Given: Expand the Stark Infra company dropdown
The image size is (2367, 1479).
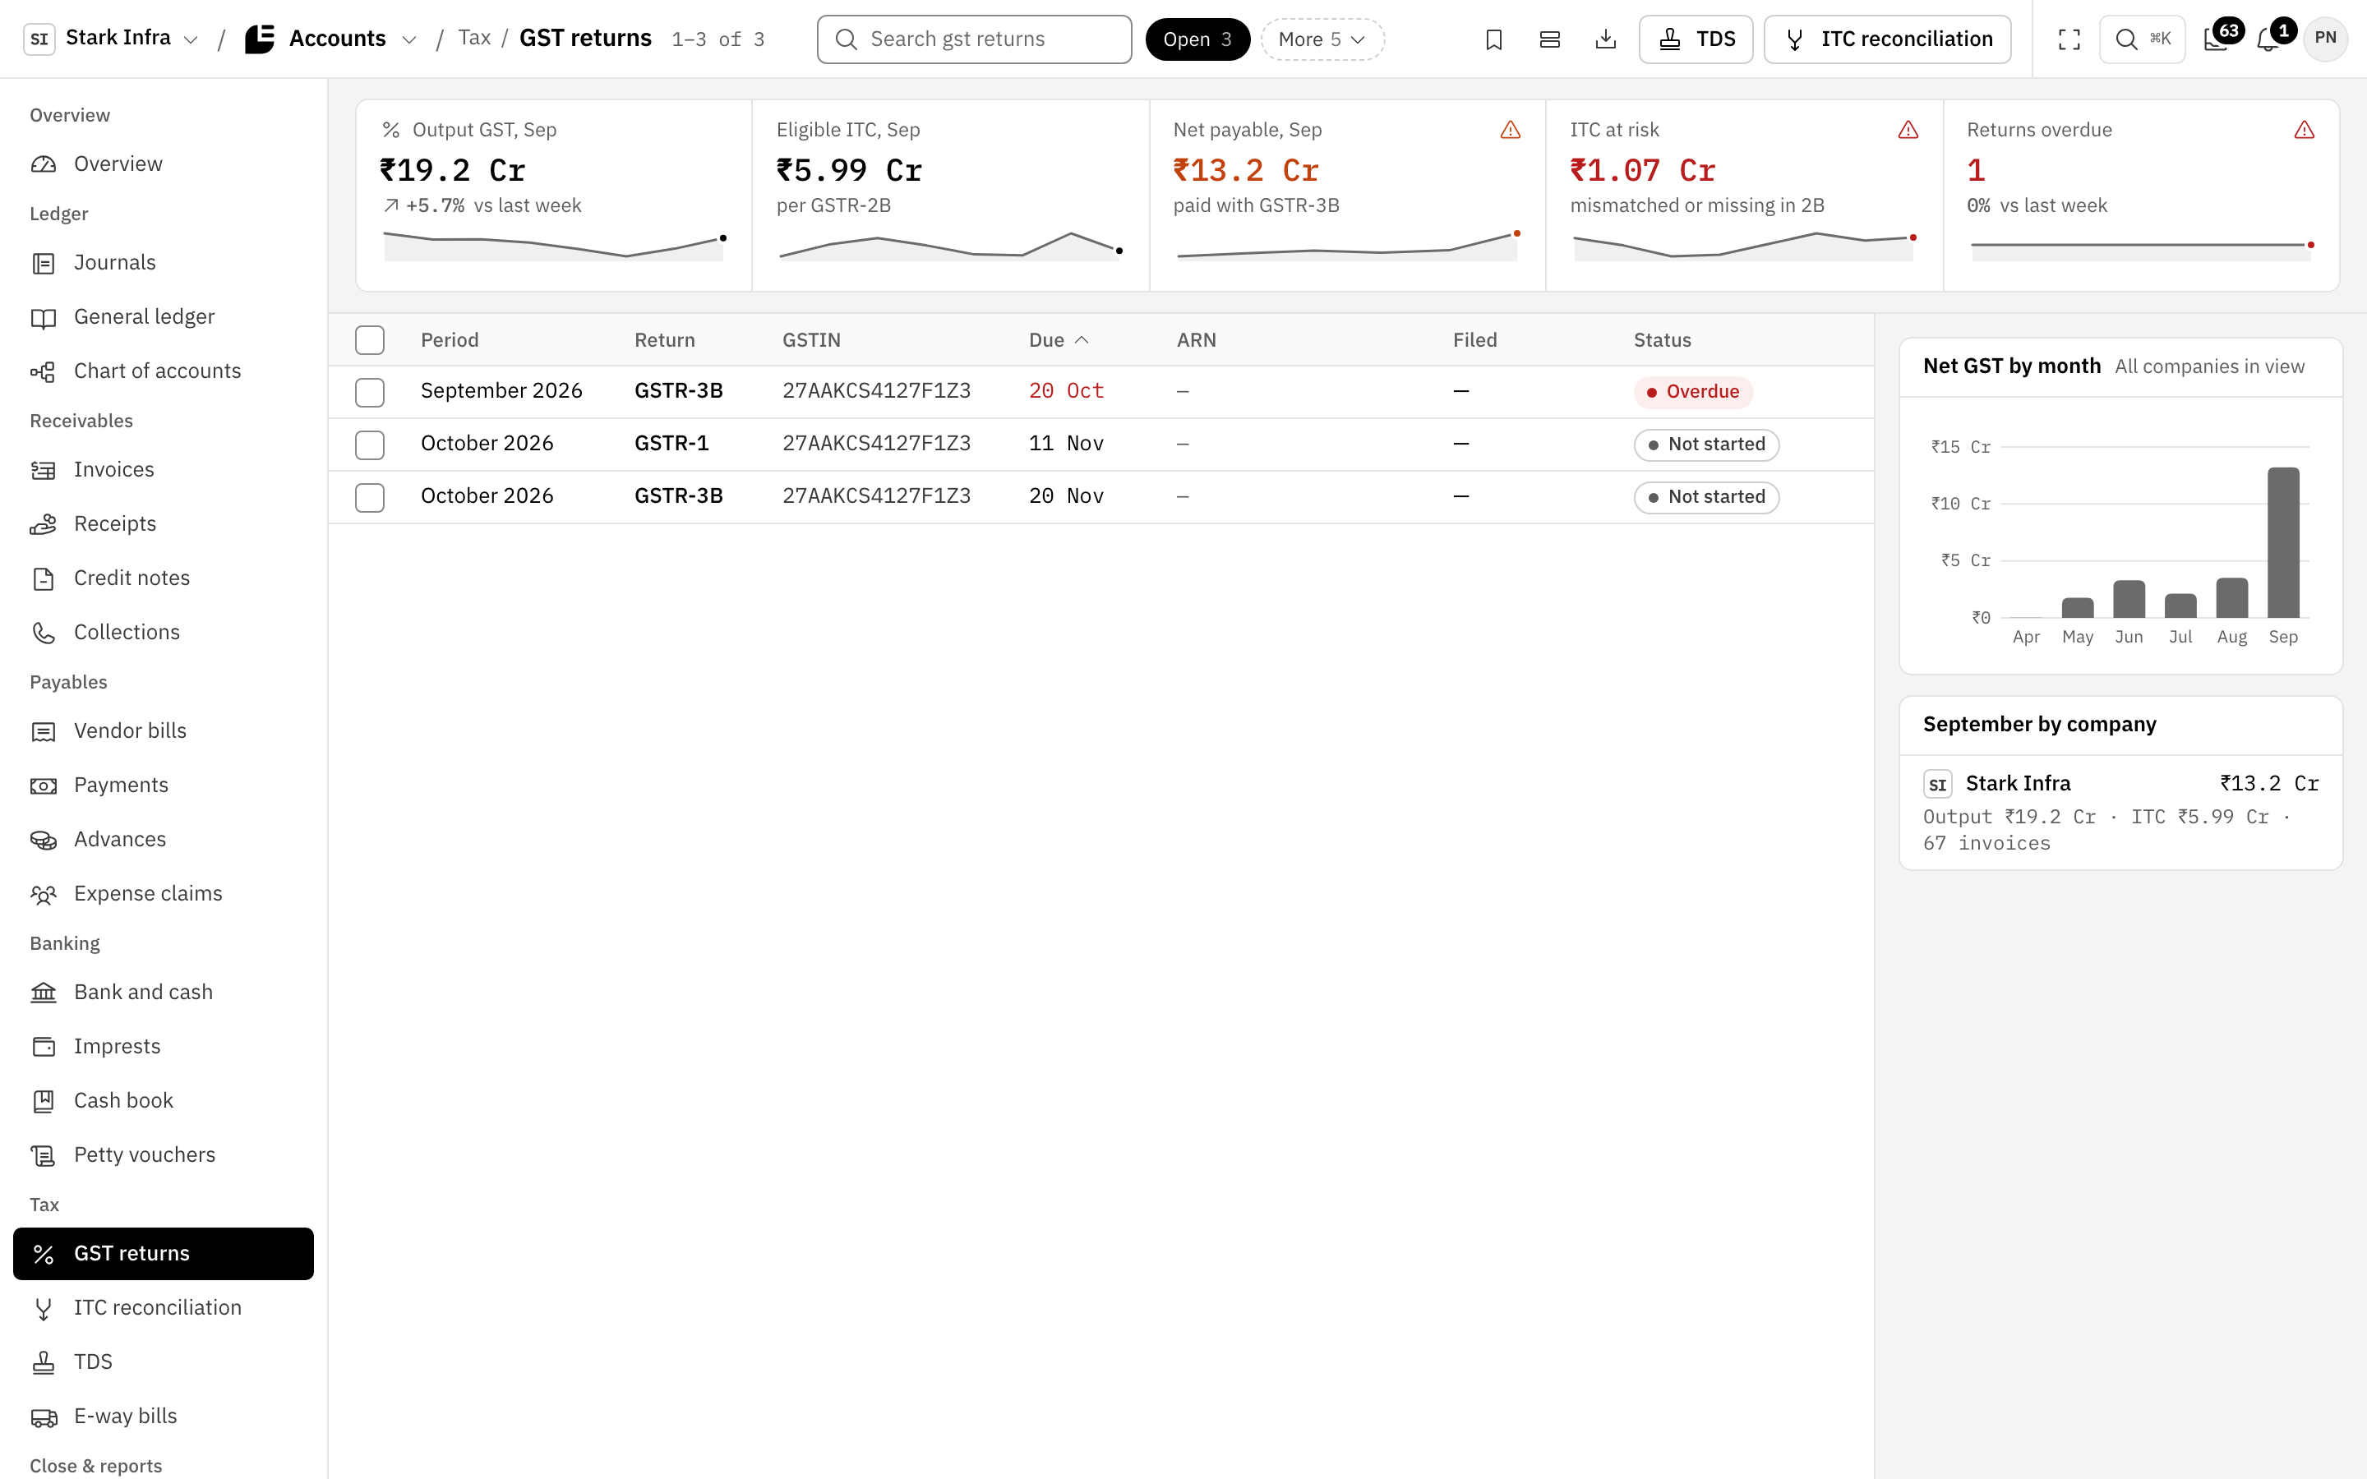Looking at the screenshot, I should 112,39.
